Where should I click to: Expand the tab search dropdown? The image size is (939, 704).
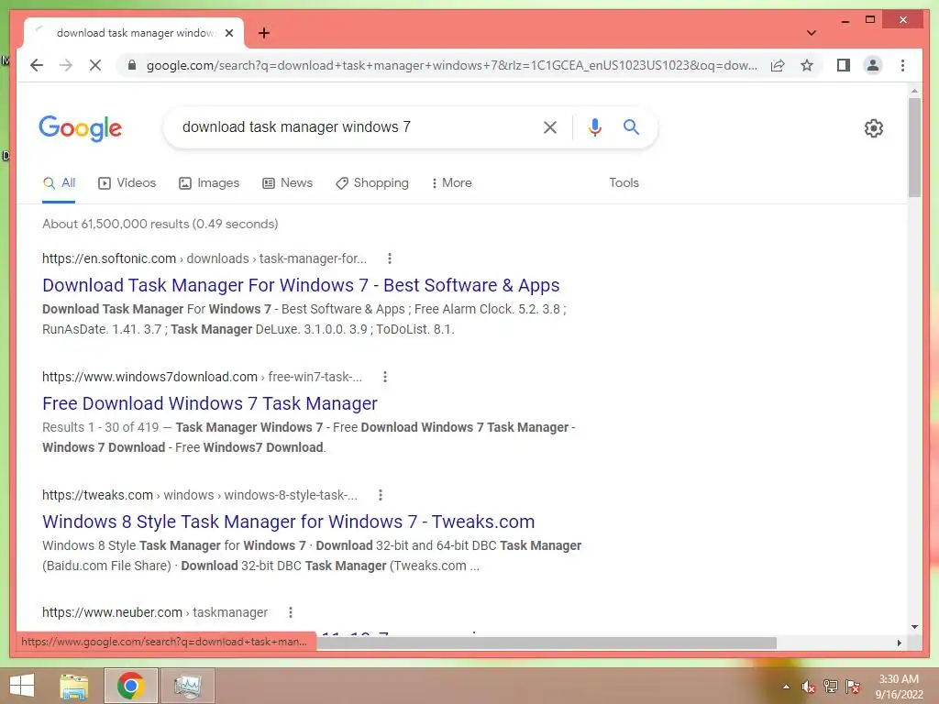pos(811,33)
